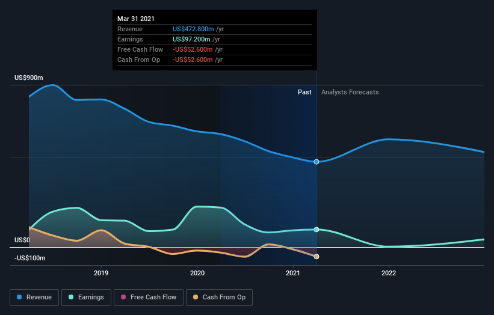Toggle the Free Cash Flow legend button
The height and width of the screenshot is (315, 494).
click(x=149, y=298)
